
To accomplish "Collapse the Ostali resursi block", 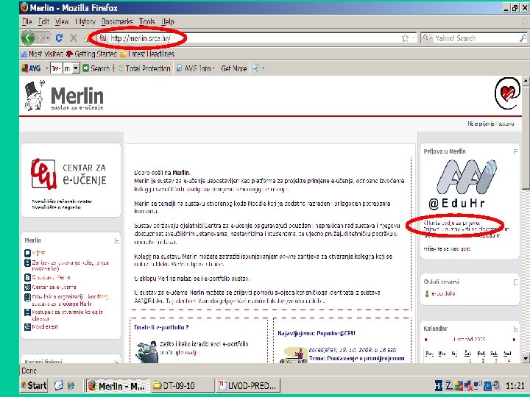I will click(516, 282).
